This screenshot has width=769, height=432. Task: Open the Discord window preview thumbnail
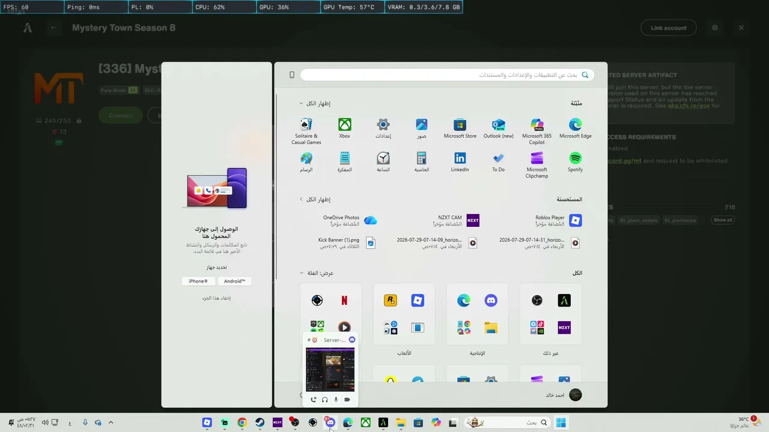pos(330,370)
